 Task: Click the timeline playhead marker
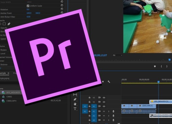click(159, 82)
